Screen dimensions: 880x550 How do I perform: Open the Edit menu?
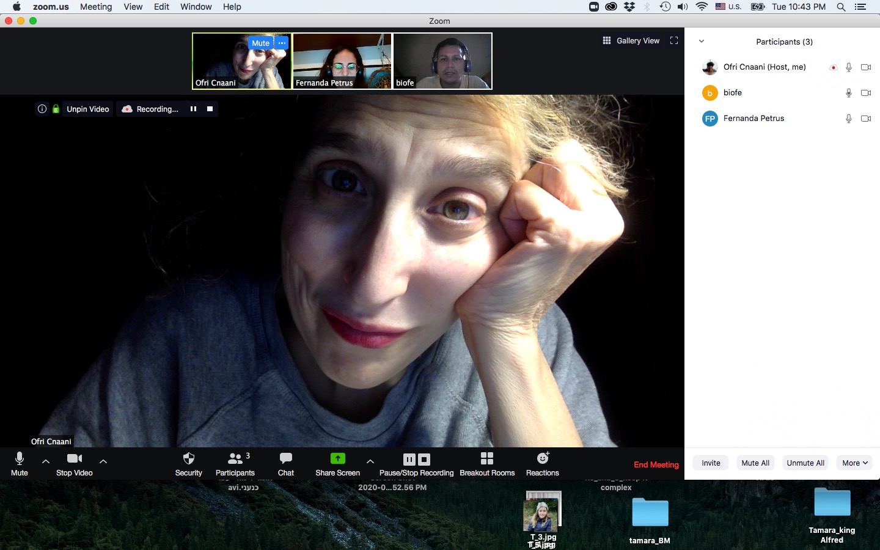coord(161,7)
